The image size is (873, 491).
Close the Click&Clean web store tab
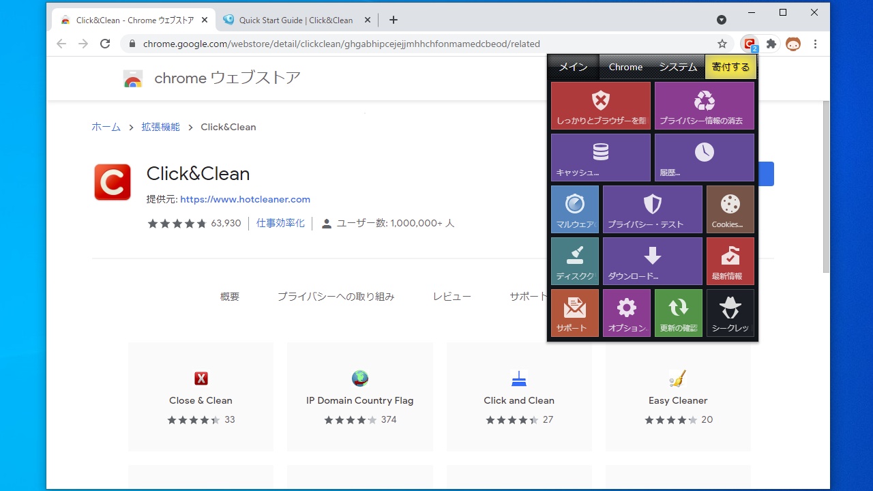tap(205, 20)
